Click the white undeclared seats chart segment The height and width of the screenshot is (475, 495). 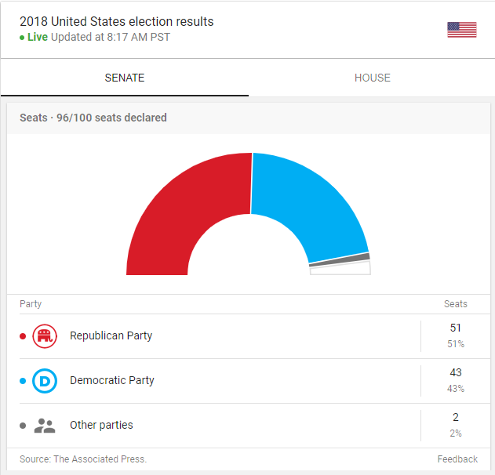tap(340, 270)
